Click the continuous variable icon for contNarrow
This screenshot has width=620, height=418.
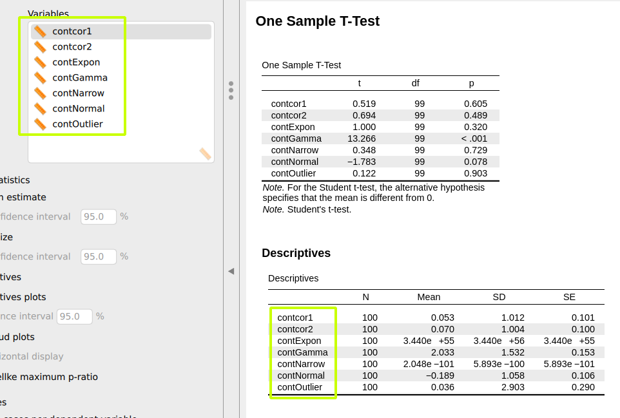(x=41, y=93)
